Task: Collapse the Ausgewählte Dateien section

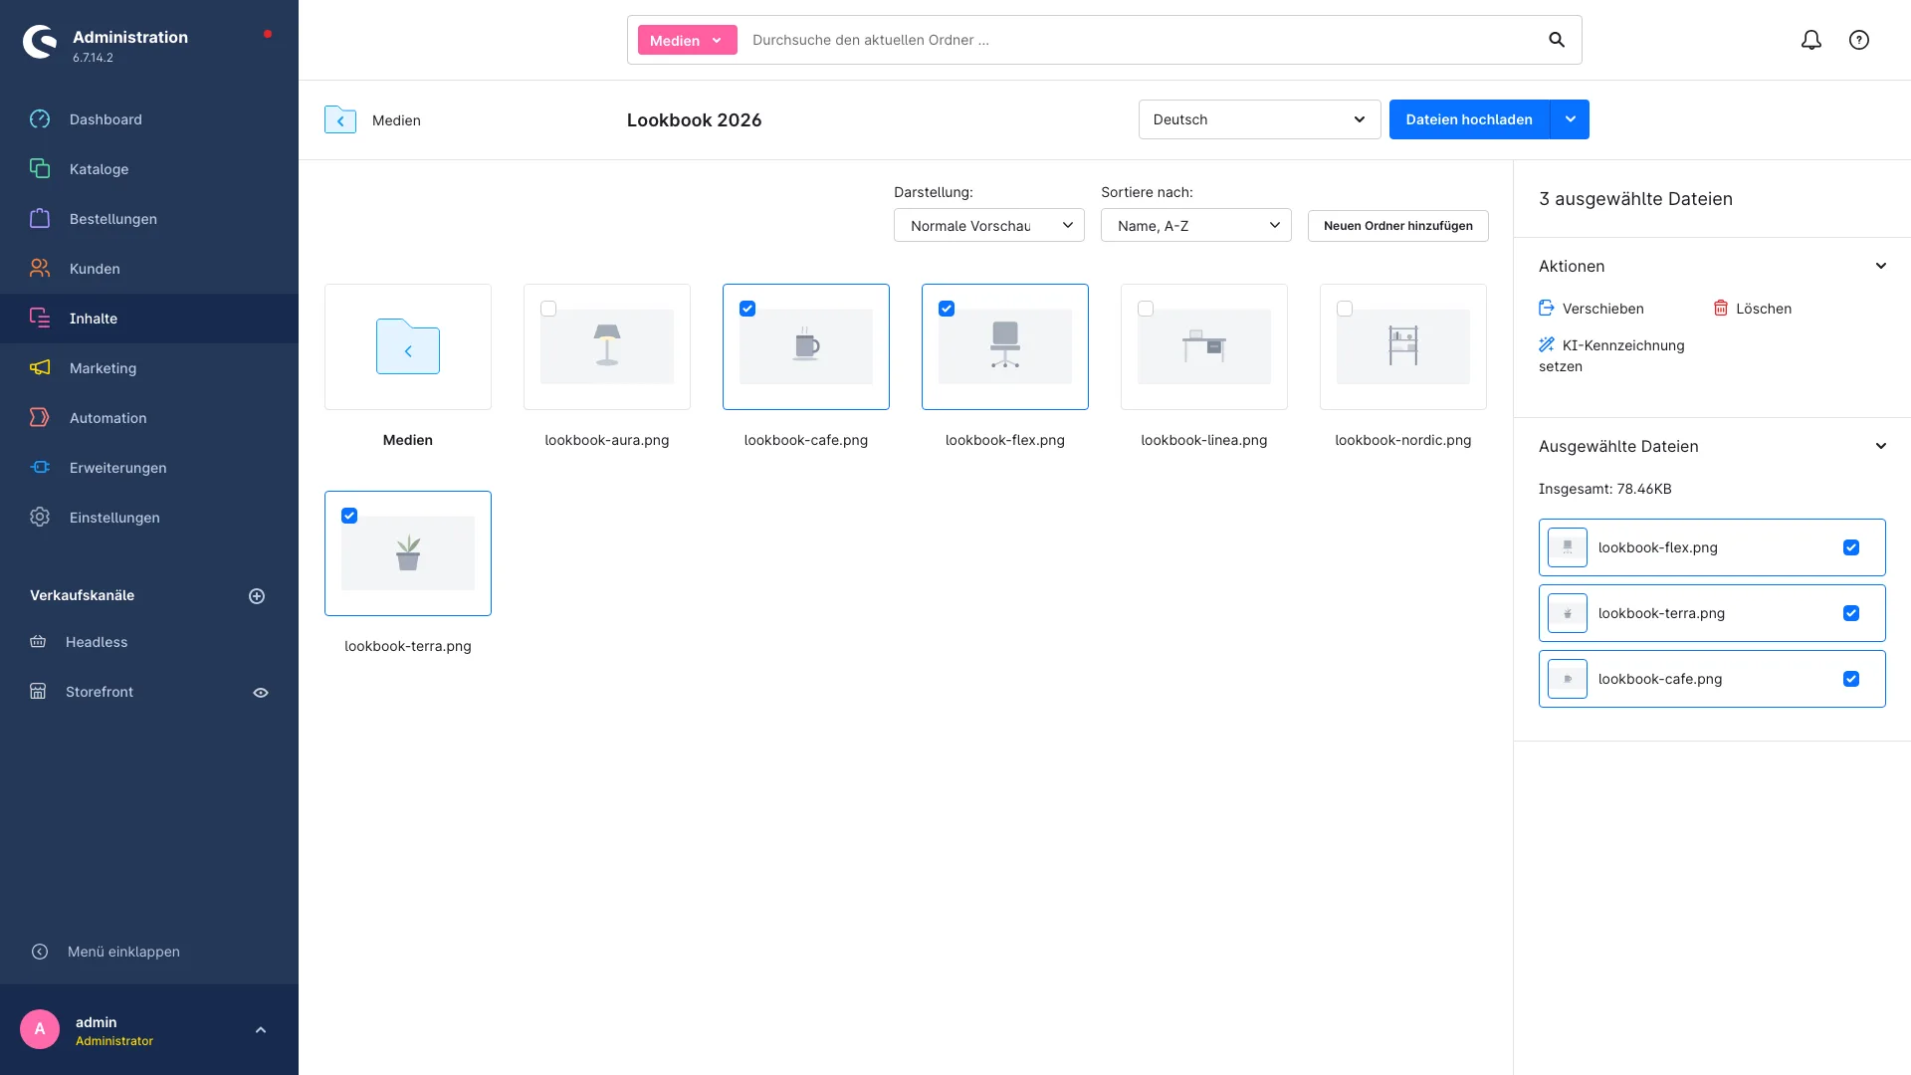Action: click(x=1881, y=446)
